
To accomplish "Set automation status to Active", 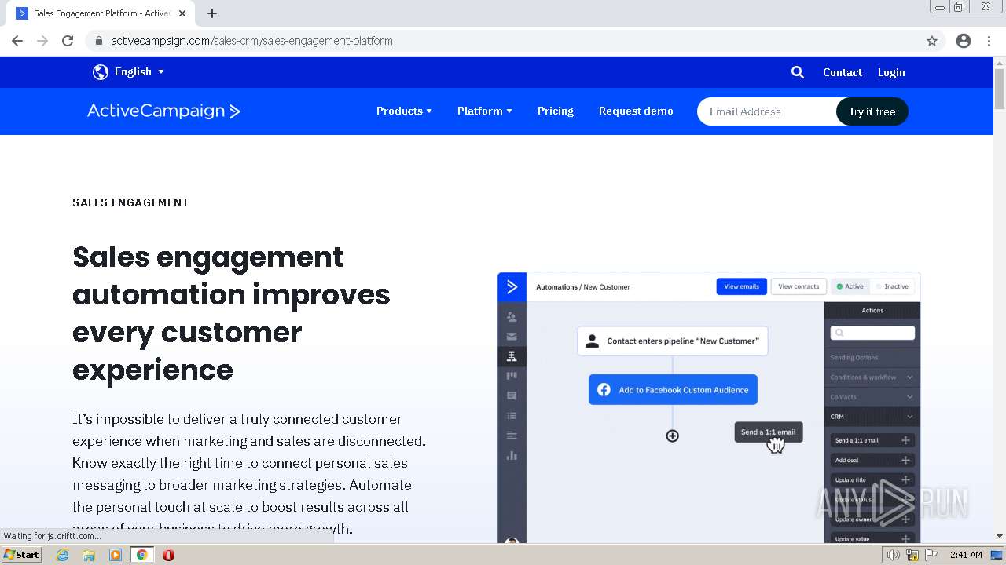I will (x=850, y=286).
